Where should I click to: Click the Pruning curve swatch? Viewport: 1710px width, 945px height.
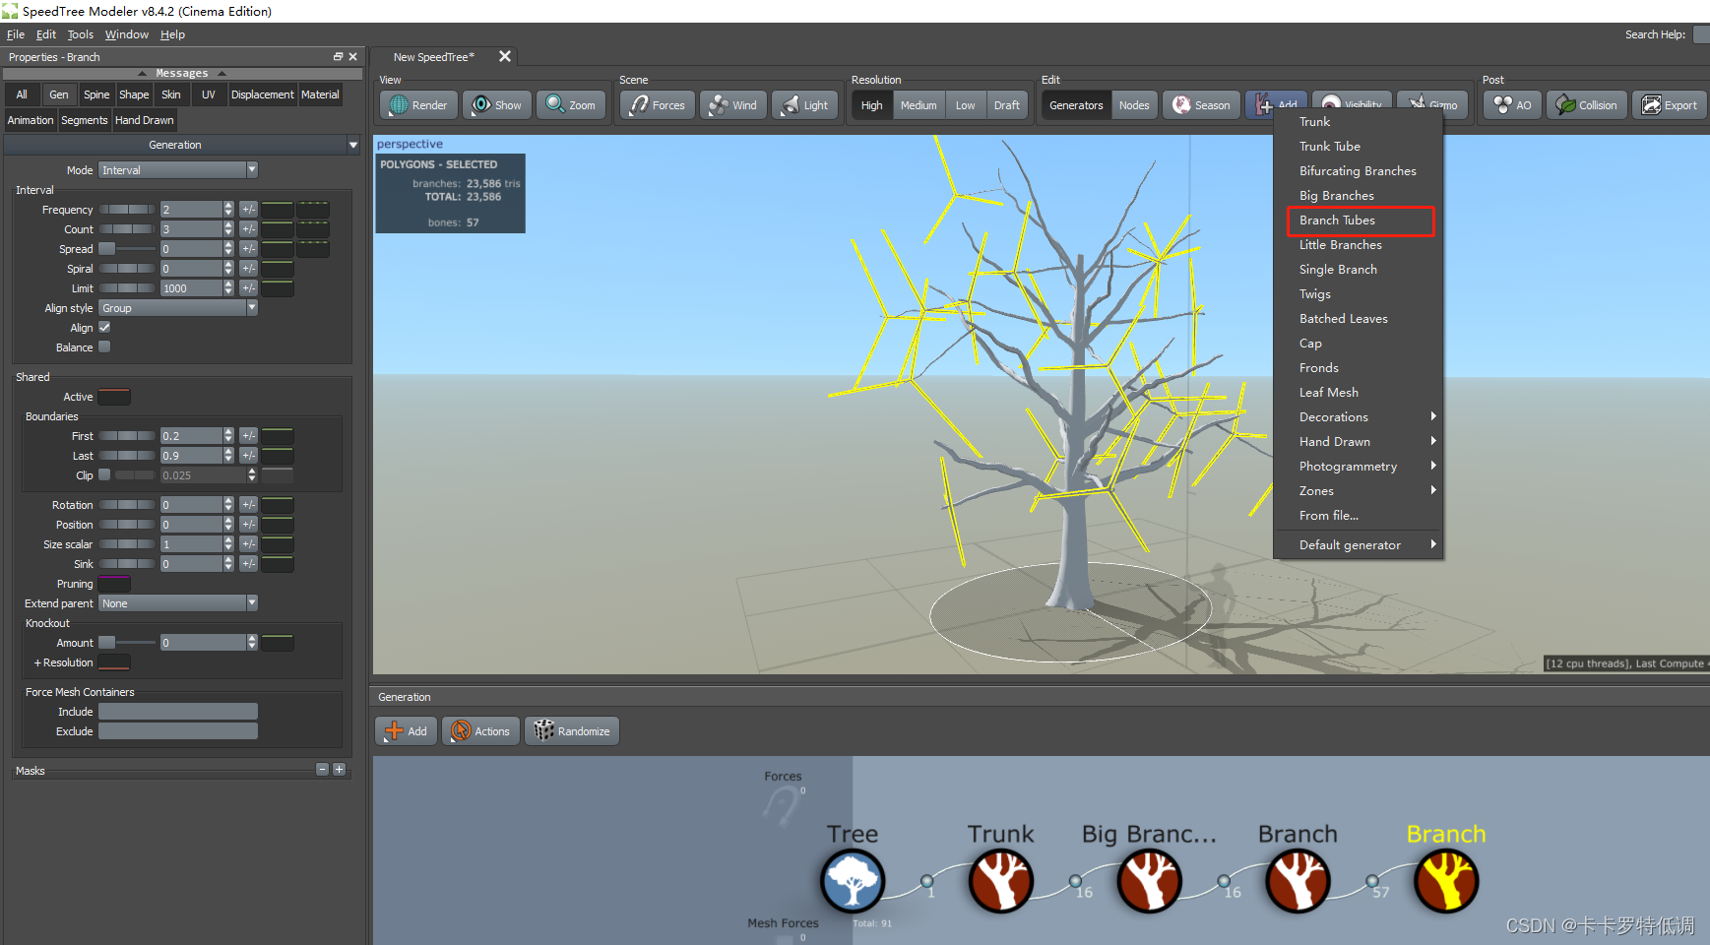pyautogui.click(x=114, y=584)
